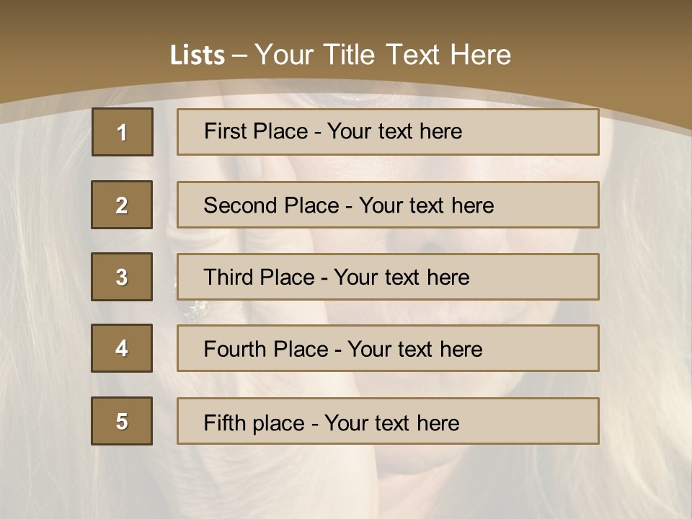
Task: Click the 'Fifth place - Your text here' box
Action: pos(388,420)
